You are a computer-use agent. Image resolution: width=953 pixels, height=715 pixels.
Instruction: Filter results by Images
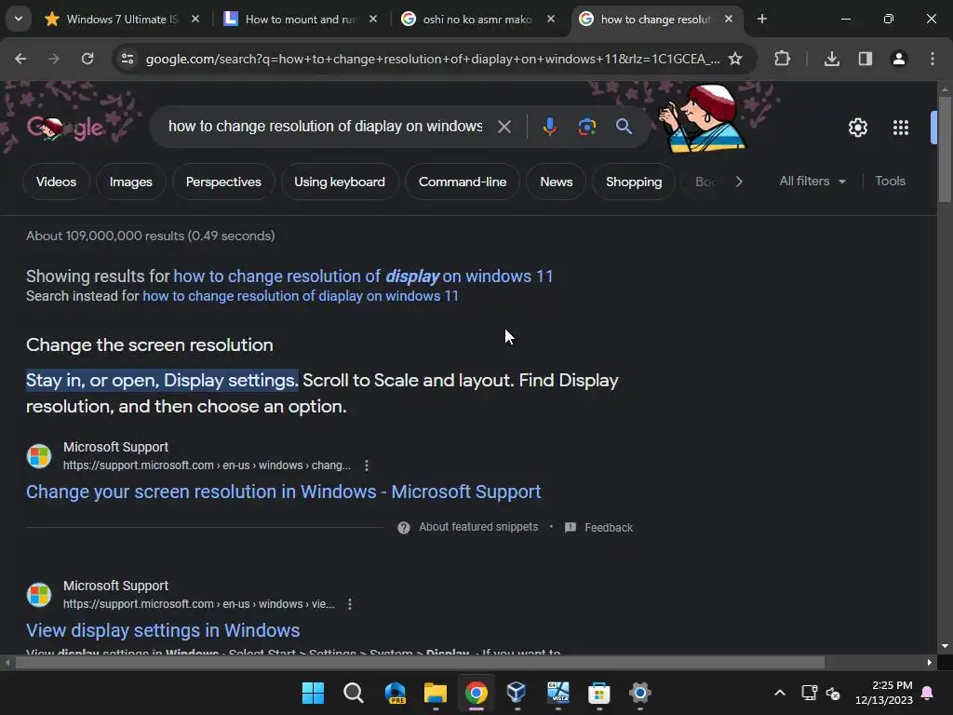point(130,182)
